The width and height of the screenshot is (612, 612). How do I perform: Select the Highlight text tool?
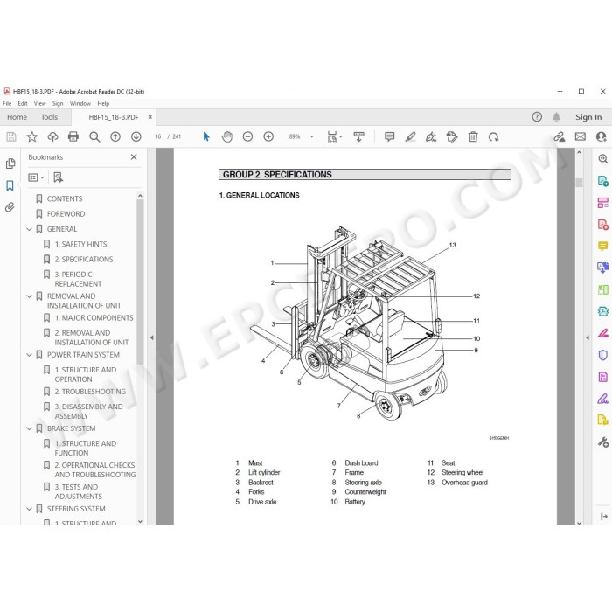[x=410, y=136]
